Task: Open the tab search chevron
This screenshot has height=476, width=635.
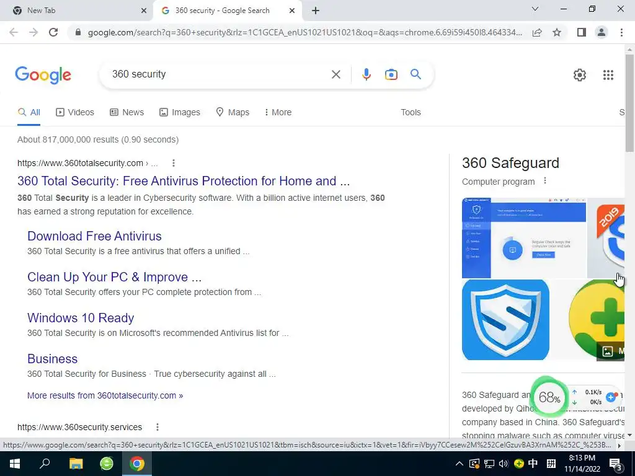Action: click(535, 9)
